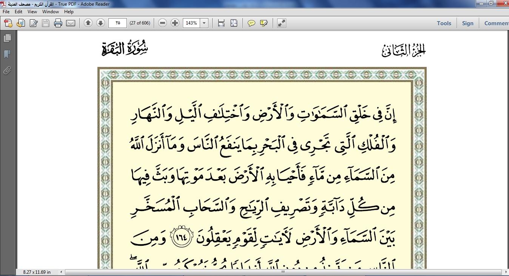
Task: Click the horizontal scrollbar thumb
Action: coord(283,272)
